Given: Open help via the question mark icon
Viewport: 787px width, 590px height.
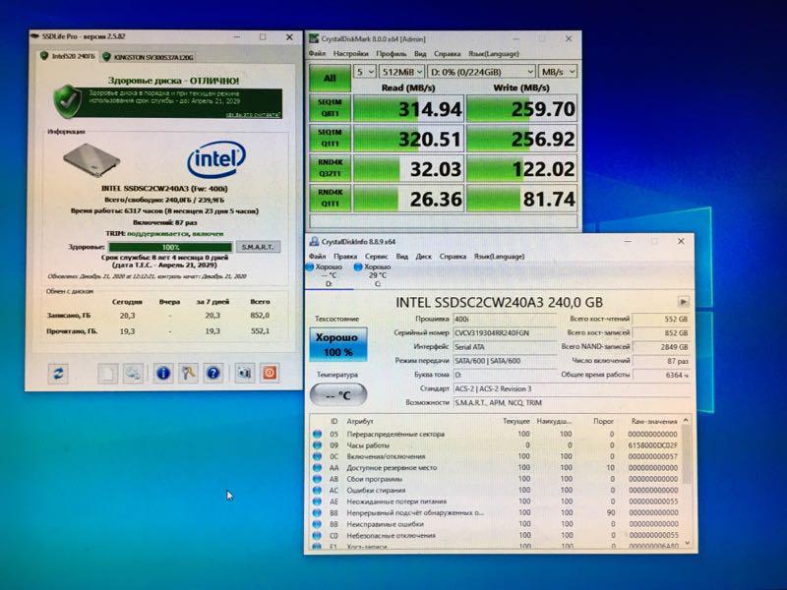Looking at the screenshot, I should click(x=212, y=373).
